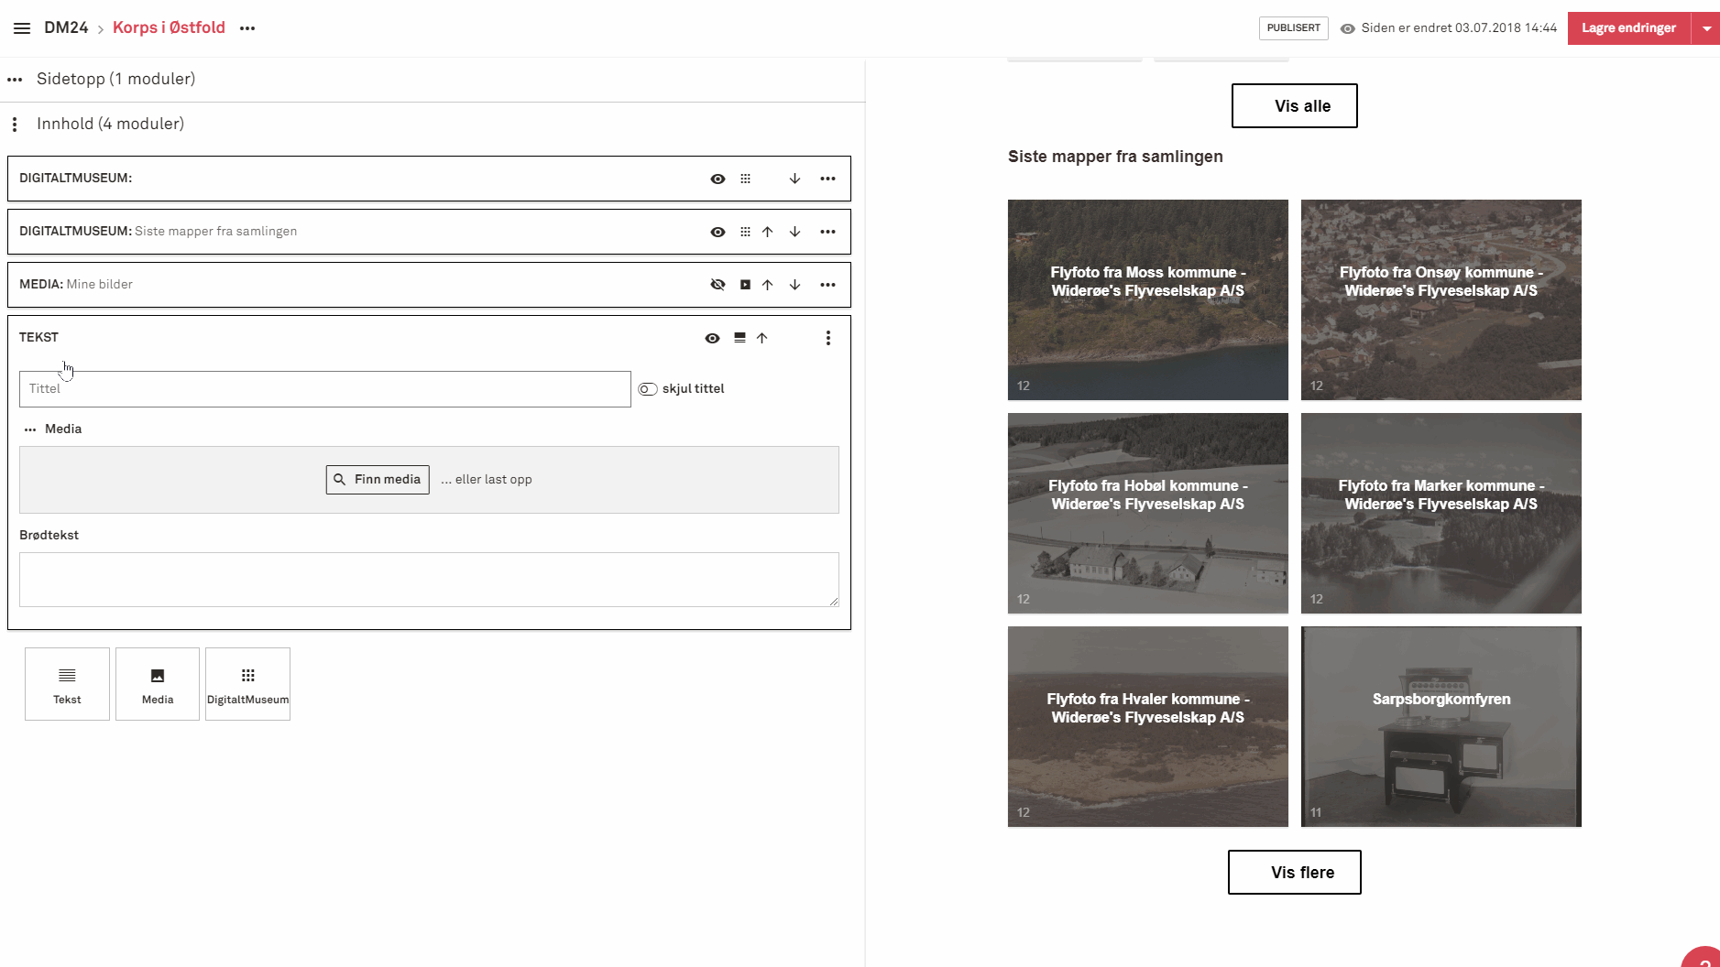Screen dimensions: 1720x967
Task: Open the Lagre endringer dropdown arrow
Action: click(x=1706, y=28)
